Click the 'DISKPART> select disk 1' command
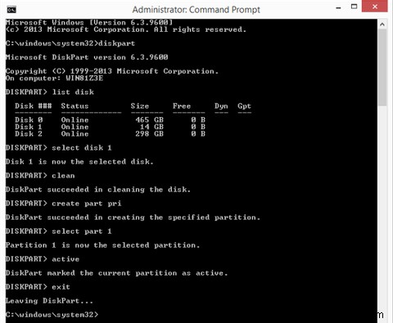393x323 pixels. [59, 148]
